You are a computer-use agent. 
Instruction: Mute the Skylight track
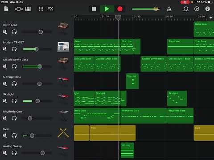(5, 101)
